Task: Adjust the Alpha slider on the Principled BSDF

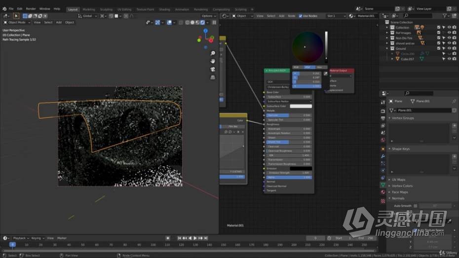Action: click(289, 177)
